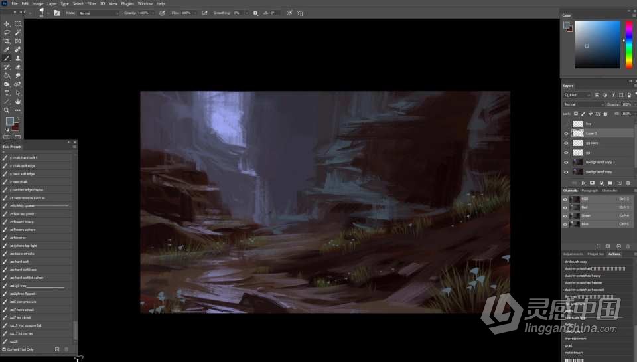Toggle airbrush build-up icon next to Flow
The height and width of the screenshot is (362, 637).
pyautogui.click(x=204, y=13)
